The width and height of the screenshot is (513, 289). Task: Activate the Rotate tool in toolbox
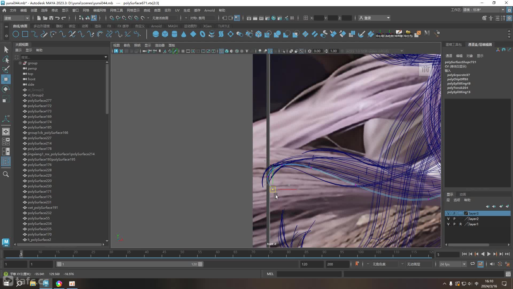[x=6, y=89]
